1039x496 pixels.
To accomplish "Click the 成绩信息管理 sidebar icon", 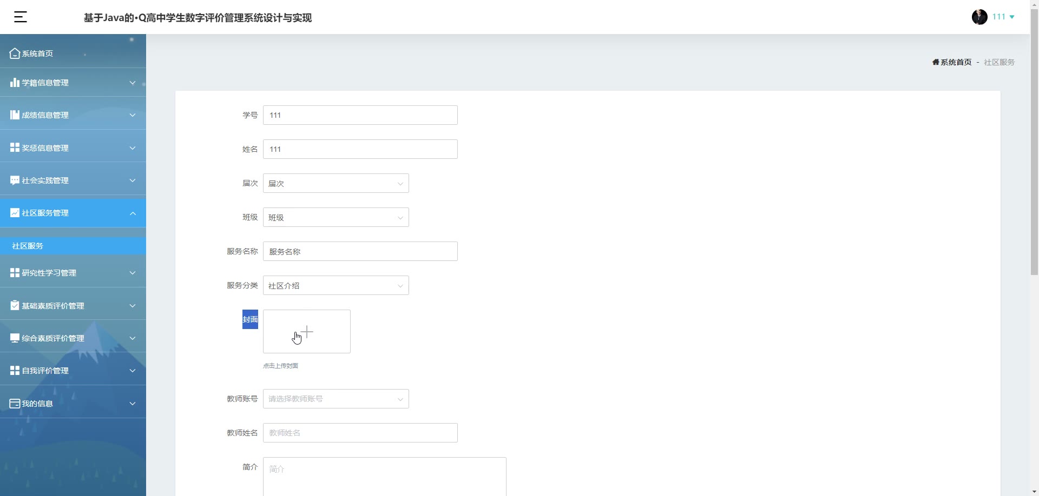I will pyautogui.click(x=15, y=115).
